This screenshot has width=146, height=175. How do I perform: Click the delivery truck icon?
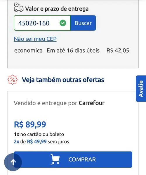tap(19, 7)
